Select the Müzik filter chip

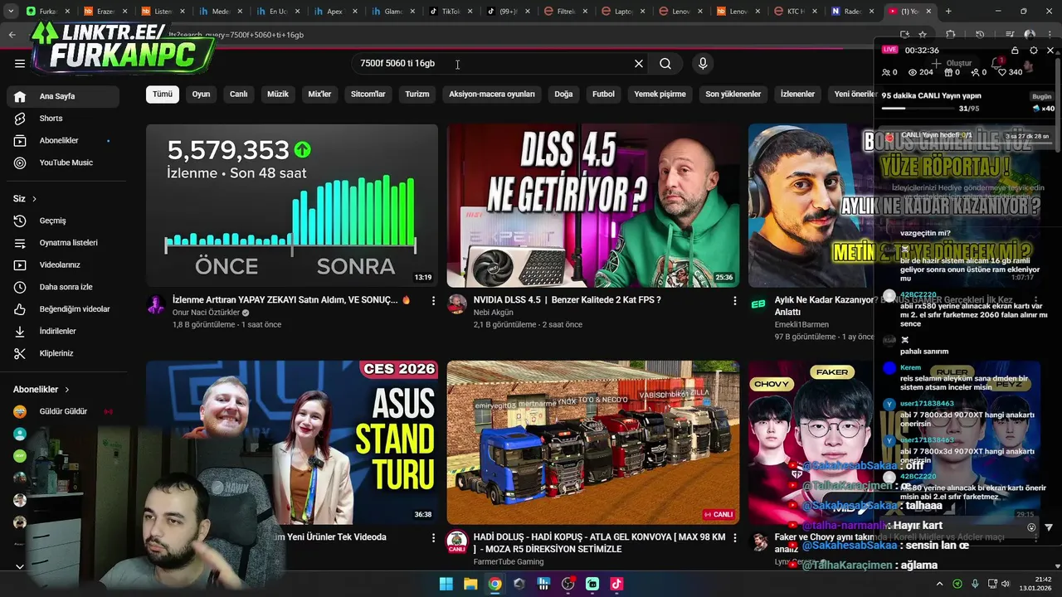(278, 94)
